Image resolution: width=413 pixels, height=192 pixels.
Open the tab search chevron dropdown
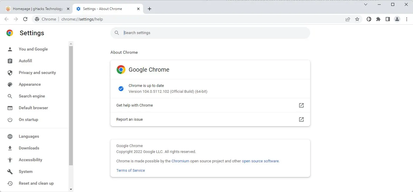click(x=366, y=4)
